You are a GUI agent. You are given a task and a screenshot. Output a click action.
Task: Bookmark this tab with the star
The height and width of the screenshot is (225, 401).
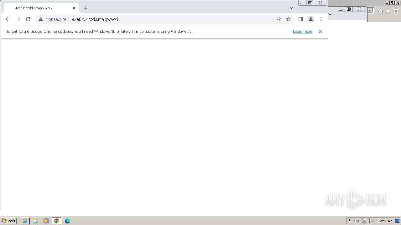(x=288, y=19)
